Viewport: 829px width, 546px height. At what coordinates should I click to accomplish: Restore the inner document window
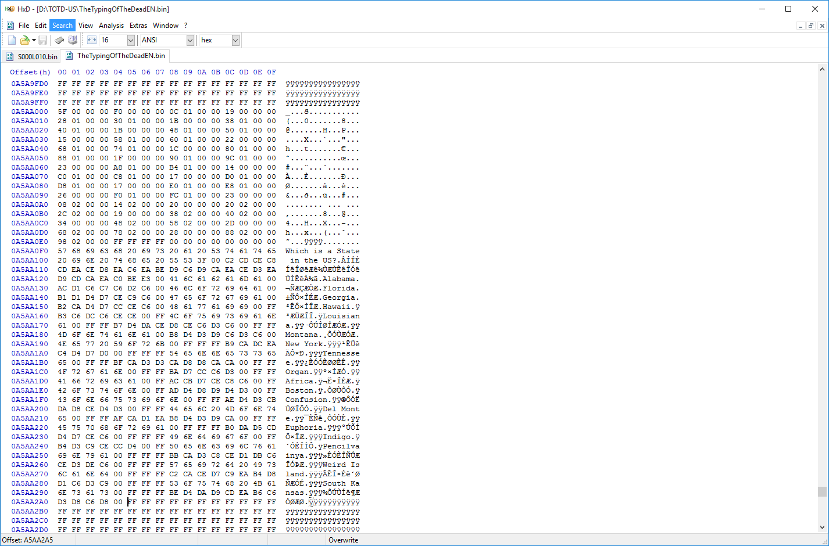811,26
